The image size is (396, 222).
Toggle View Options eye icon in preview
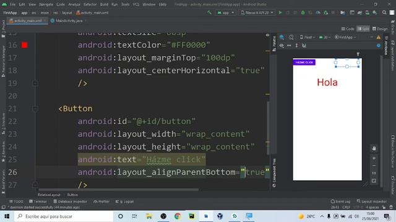(x=282, y=46)
